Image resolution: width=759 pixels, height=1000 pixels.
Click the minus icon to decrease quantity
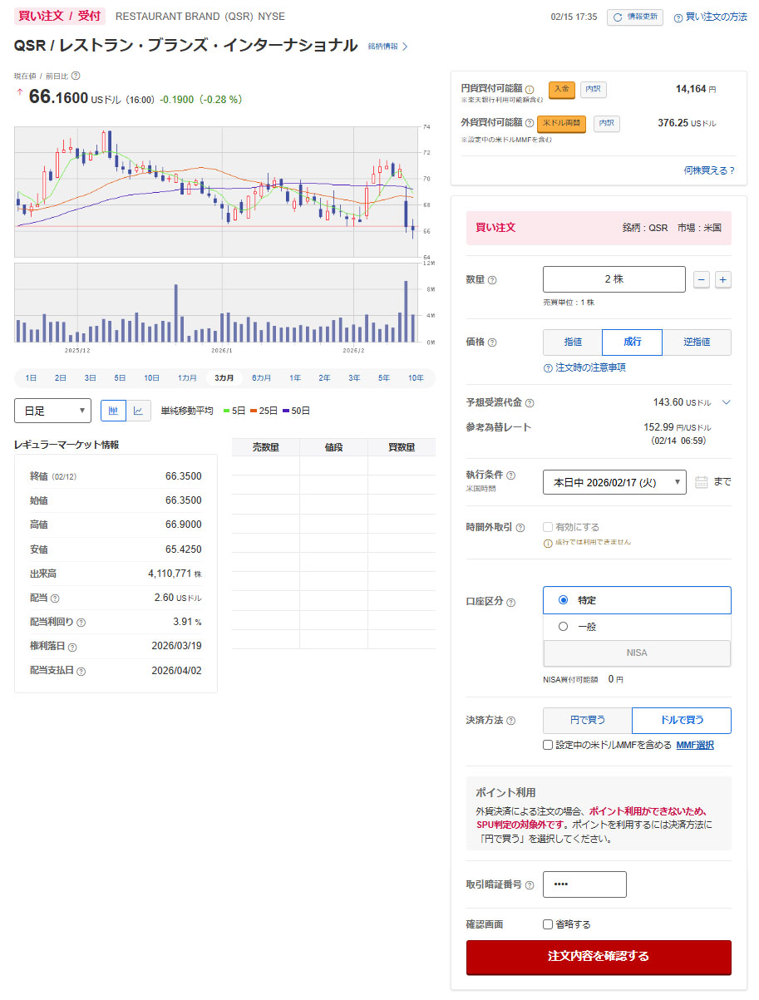pos(702,280)
